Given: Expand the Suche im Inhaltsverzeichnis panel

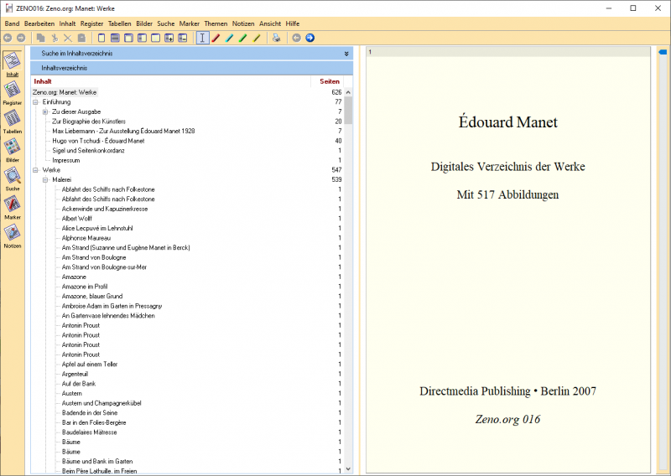Looking at the screenshot, I should pos(346,54).
